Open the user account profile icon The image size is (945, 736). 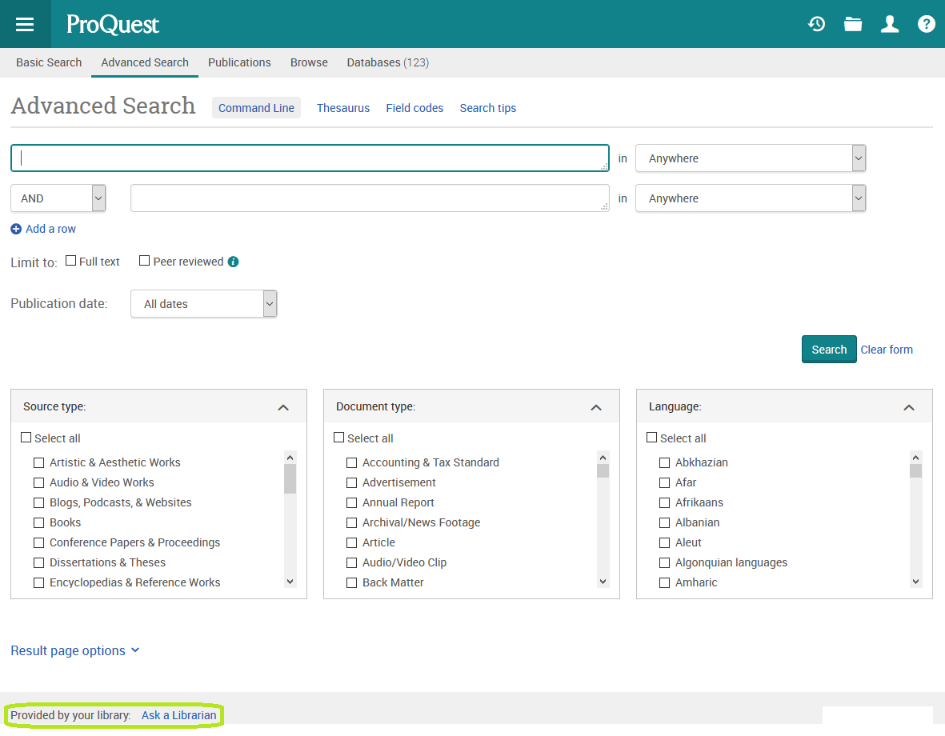pos(890,24)
